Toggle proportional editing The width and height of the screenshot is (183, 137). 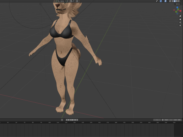(x=77, y=1)
